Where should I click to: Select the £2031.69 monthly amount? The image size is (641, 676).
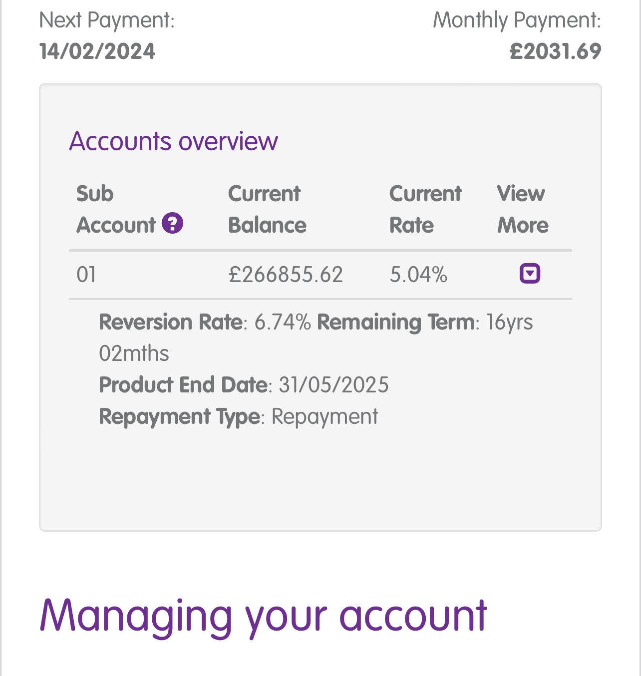[556, 51]
